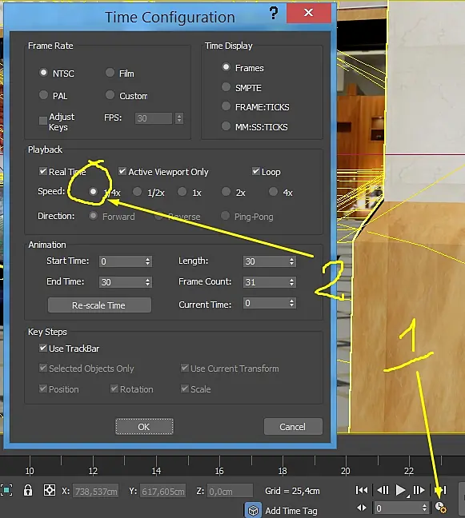Click the Absolute transform type-in icon
Screen dimensions: 465x518
(50, 490)
